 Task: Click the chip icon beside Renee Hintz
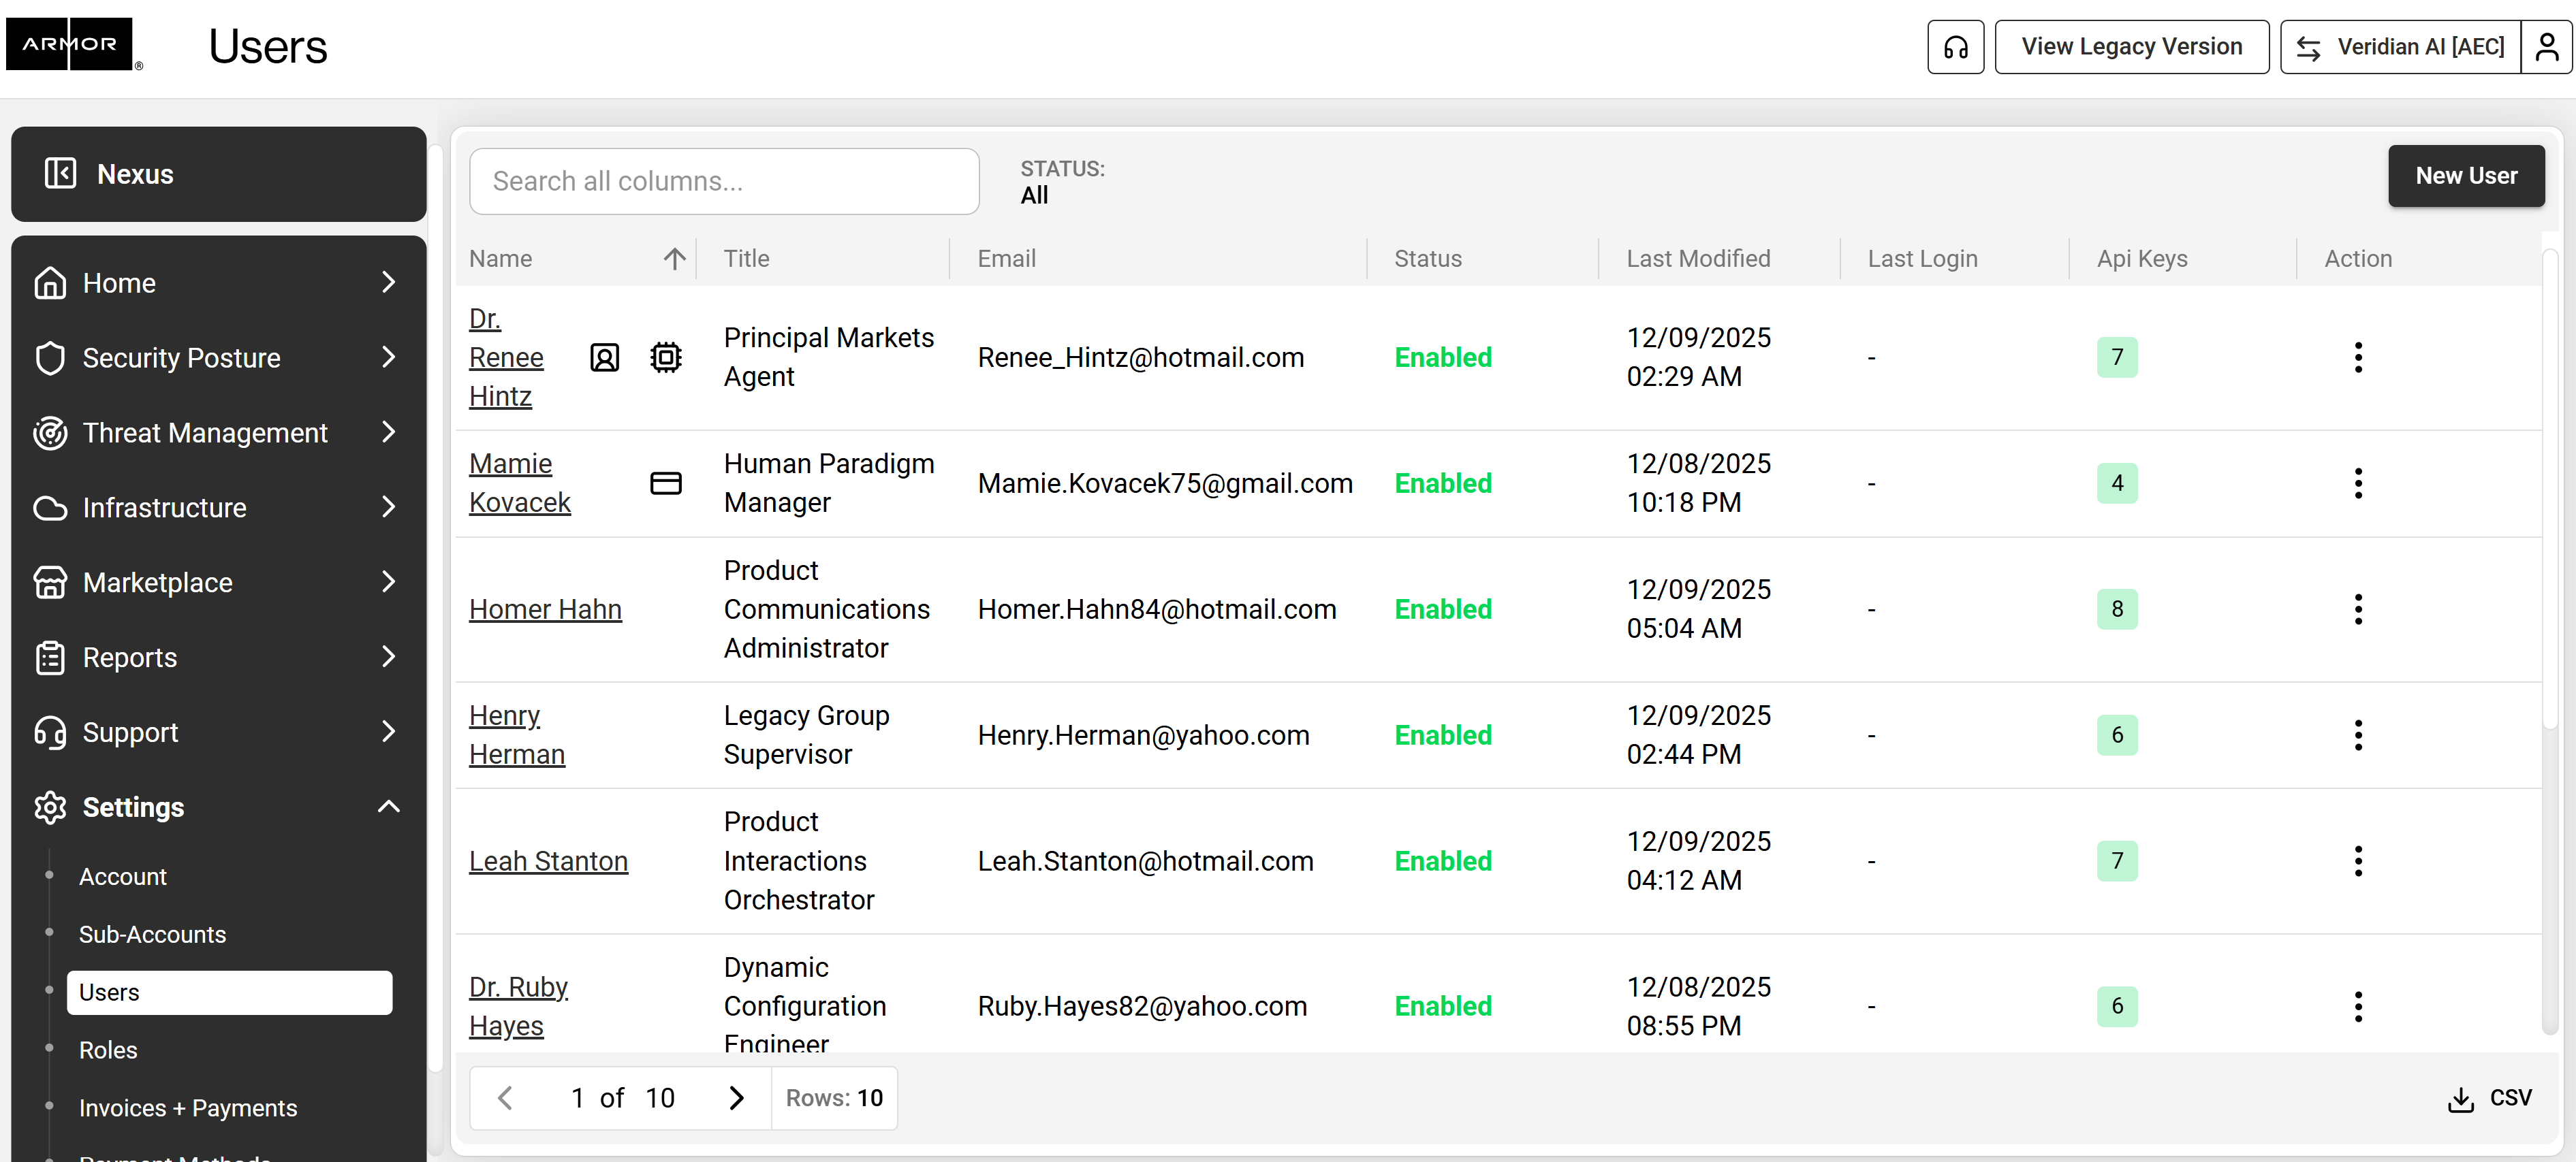665,357
